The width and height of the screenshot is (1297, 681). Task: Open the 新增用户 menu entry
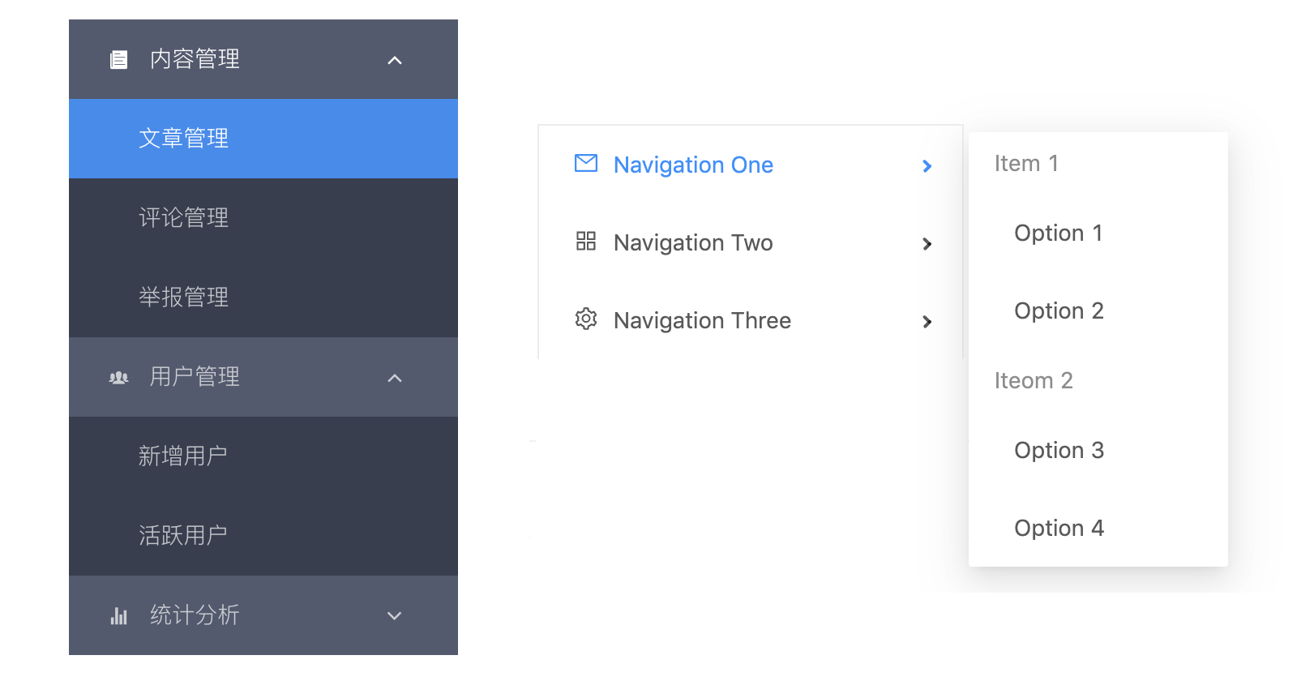183,456
